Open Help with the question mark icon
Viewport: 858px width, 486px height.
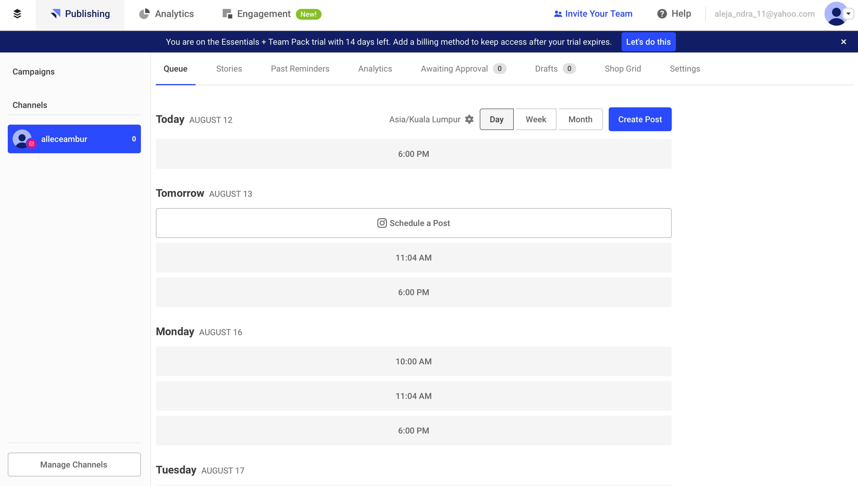pos(662,14)
